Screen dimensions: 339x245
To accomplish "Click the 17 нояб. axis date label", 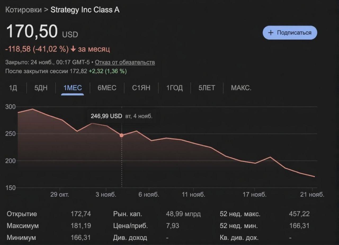I will pyautogui.click(x=255, y=195).
